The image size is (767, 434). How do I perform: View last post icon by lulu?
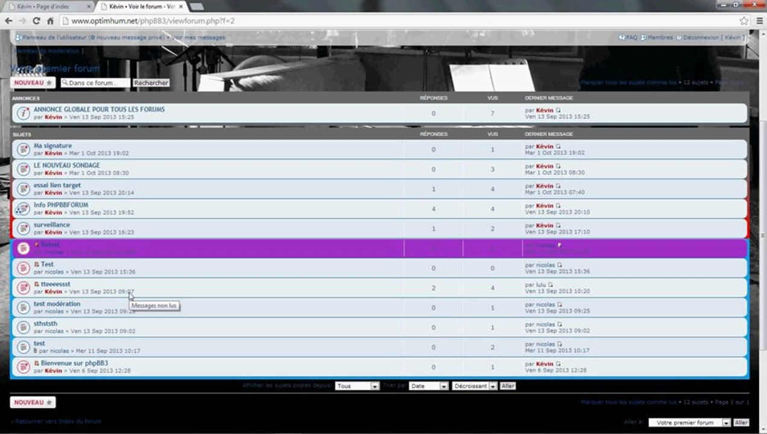[x=551, y=285]
